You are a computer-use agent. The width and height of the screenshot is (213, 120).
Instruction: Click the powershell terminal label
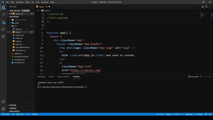[x=193, y=77]
